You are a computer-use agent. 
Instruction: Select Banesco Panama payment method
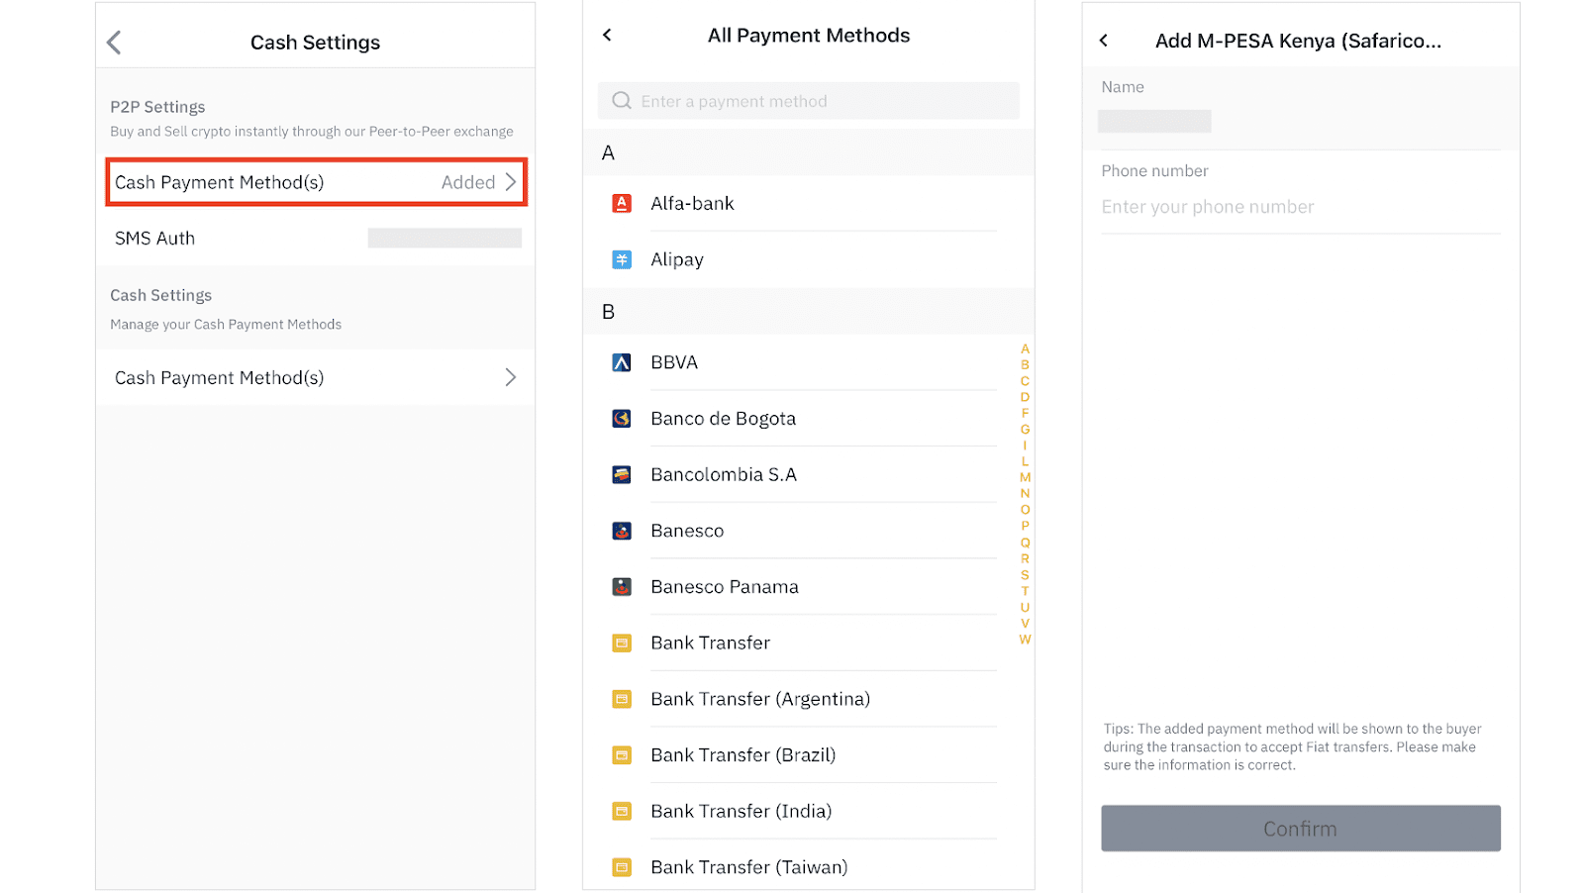point(808,587)
